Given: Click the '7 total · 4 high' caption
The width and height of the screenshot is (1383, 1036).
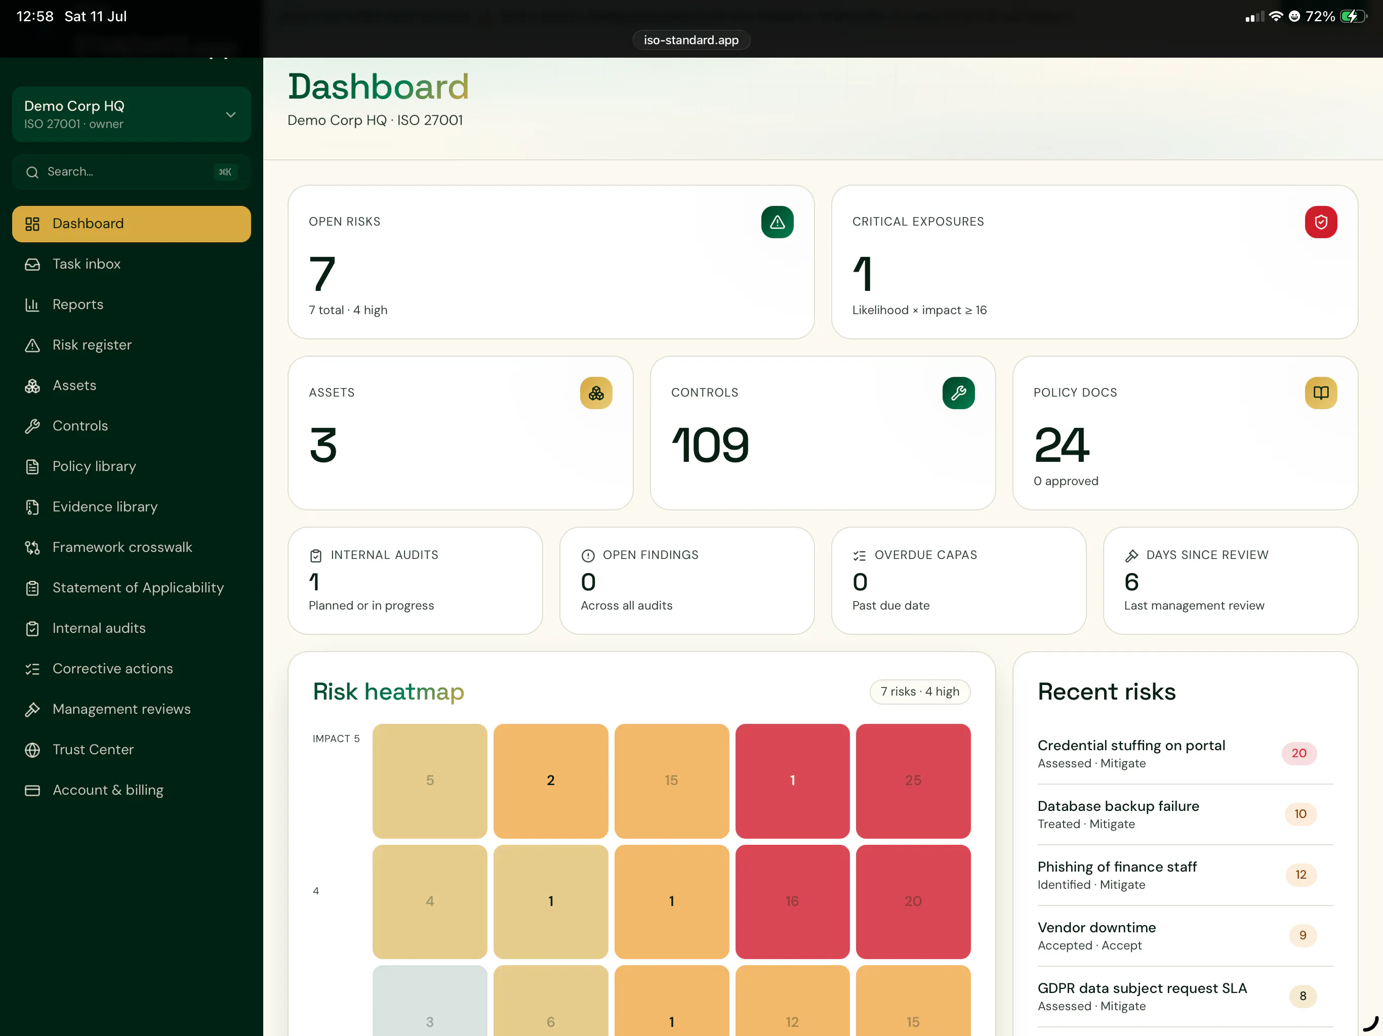Looking at the screenshot, I should 348,311.
